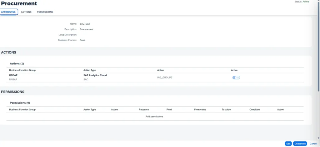Click the Field column header in Permissions table
The width and height of the screenshot is (320, 147).
tap(169, 110)
